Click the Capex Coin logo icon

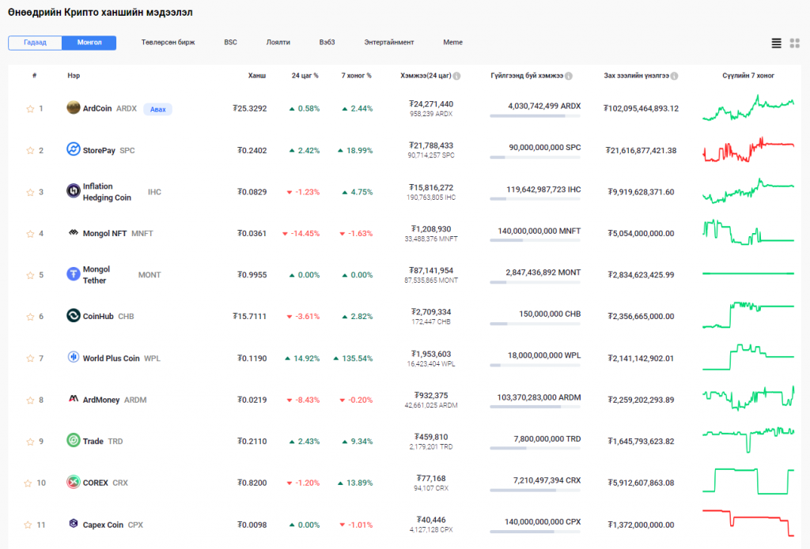click(74, 524)
